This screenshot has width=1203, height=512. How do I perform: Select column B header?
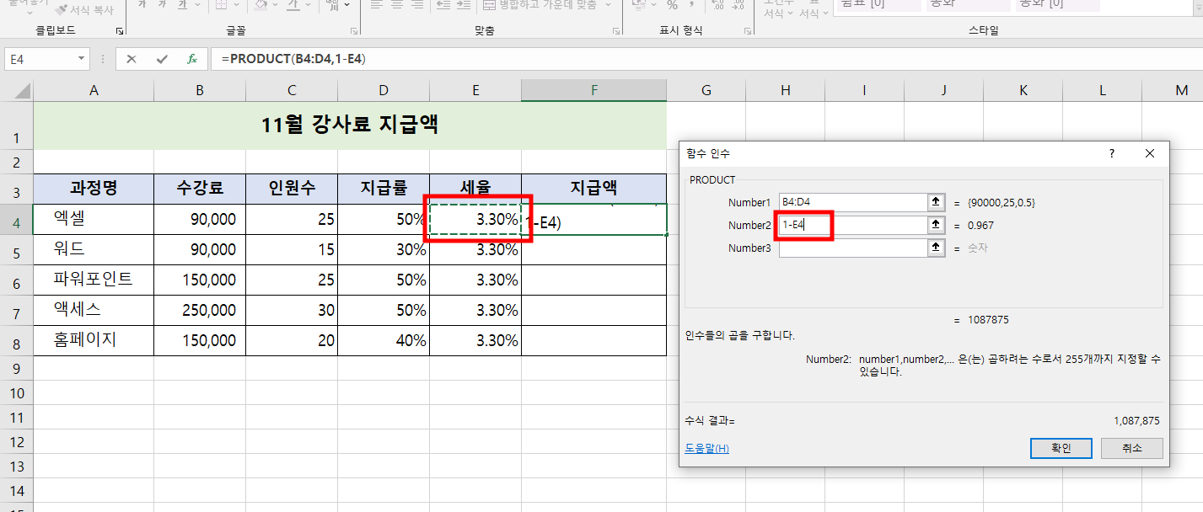click(x=200, y=90)
